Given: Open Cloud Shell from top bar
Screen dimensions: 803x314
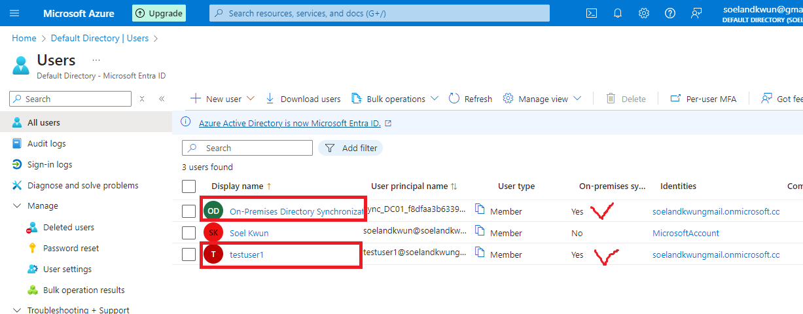Looking at the screenshot, I should pos(591,13).
